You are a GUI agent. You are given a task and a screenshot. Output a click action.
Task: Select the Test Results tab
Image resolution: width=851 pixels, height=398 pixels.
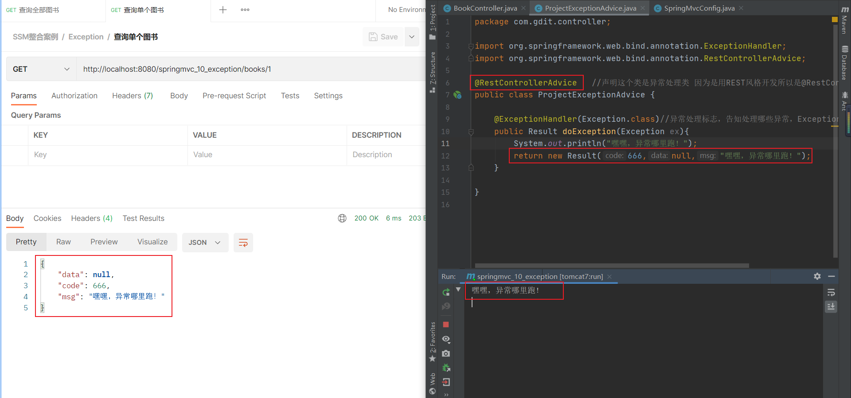[x=144, y=218]
